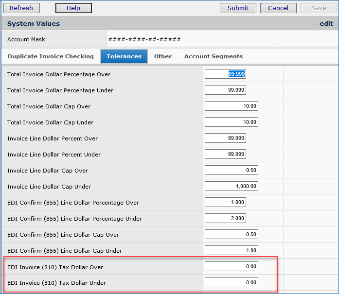The width and height of the screenshot is (339, 294).
Task: Focus Invoice Line Dollar Cap Over field
Action: pos(231,170)
